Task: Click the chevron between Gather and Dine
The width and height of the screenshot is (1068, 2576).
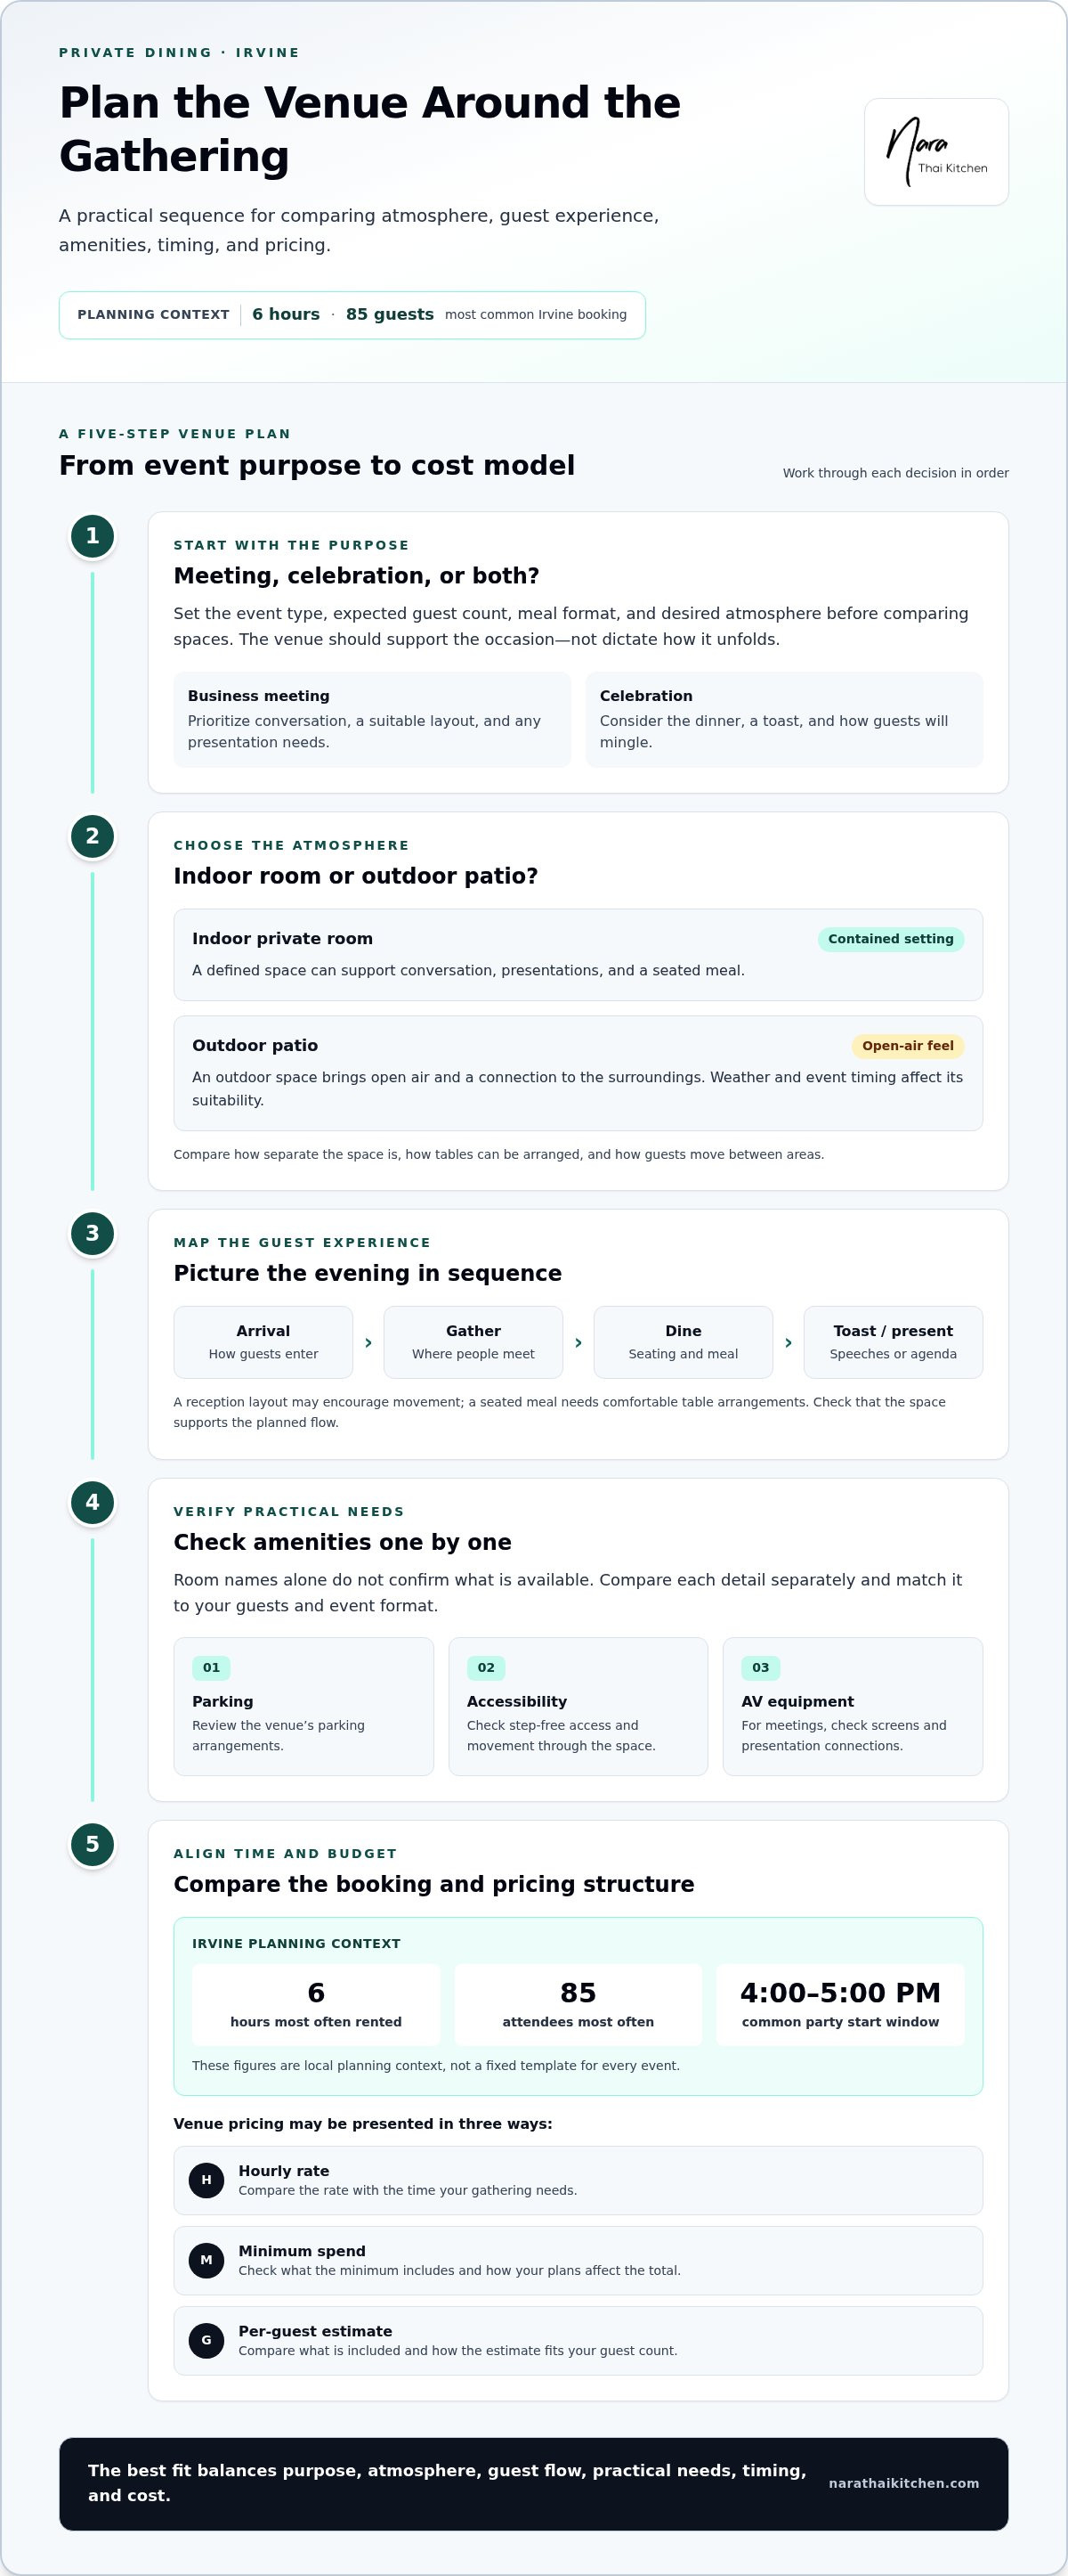Action: pos(578,1343)
